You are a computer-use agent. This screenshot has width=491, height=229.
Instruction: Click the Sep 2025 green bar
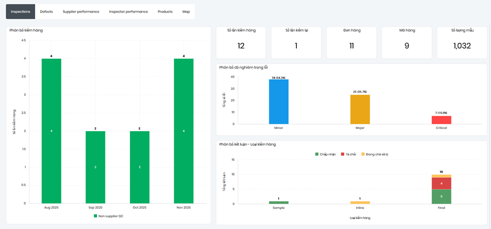[x=95, y=167]
